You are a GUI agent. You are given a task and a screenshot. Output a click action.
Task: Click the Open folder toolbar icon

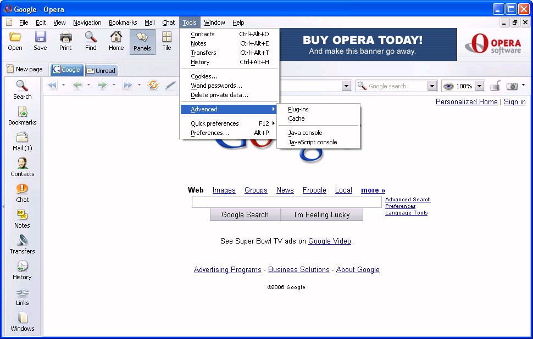15,41
